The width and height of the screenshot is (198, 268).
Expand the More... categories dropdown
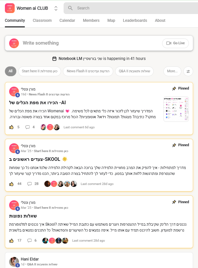pos(172,71)
